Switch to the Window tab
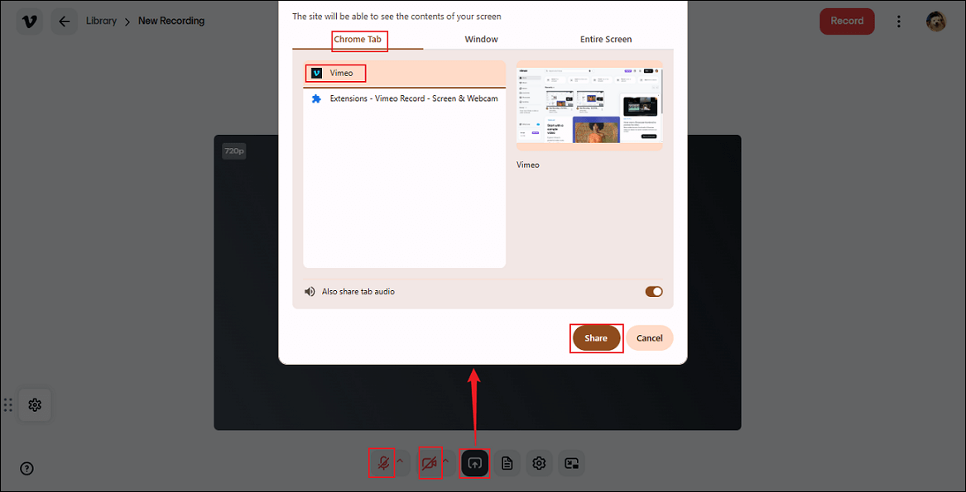 pos(480,39)
